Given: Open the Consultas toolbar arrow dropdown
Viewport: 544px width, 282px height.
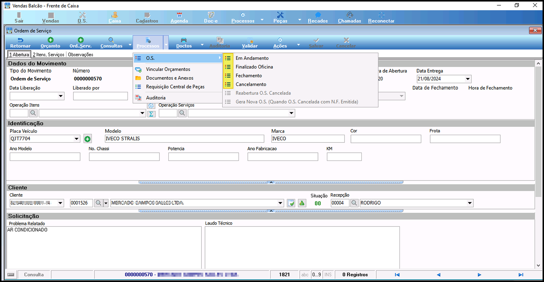Looking at the screenshot, I should 130,45.
